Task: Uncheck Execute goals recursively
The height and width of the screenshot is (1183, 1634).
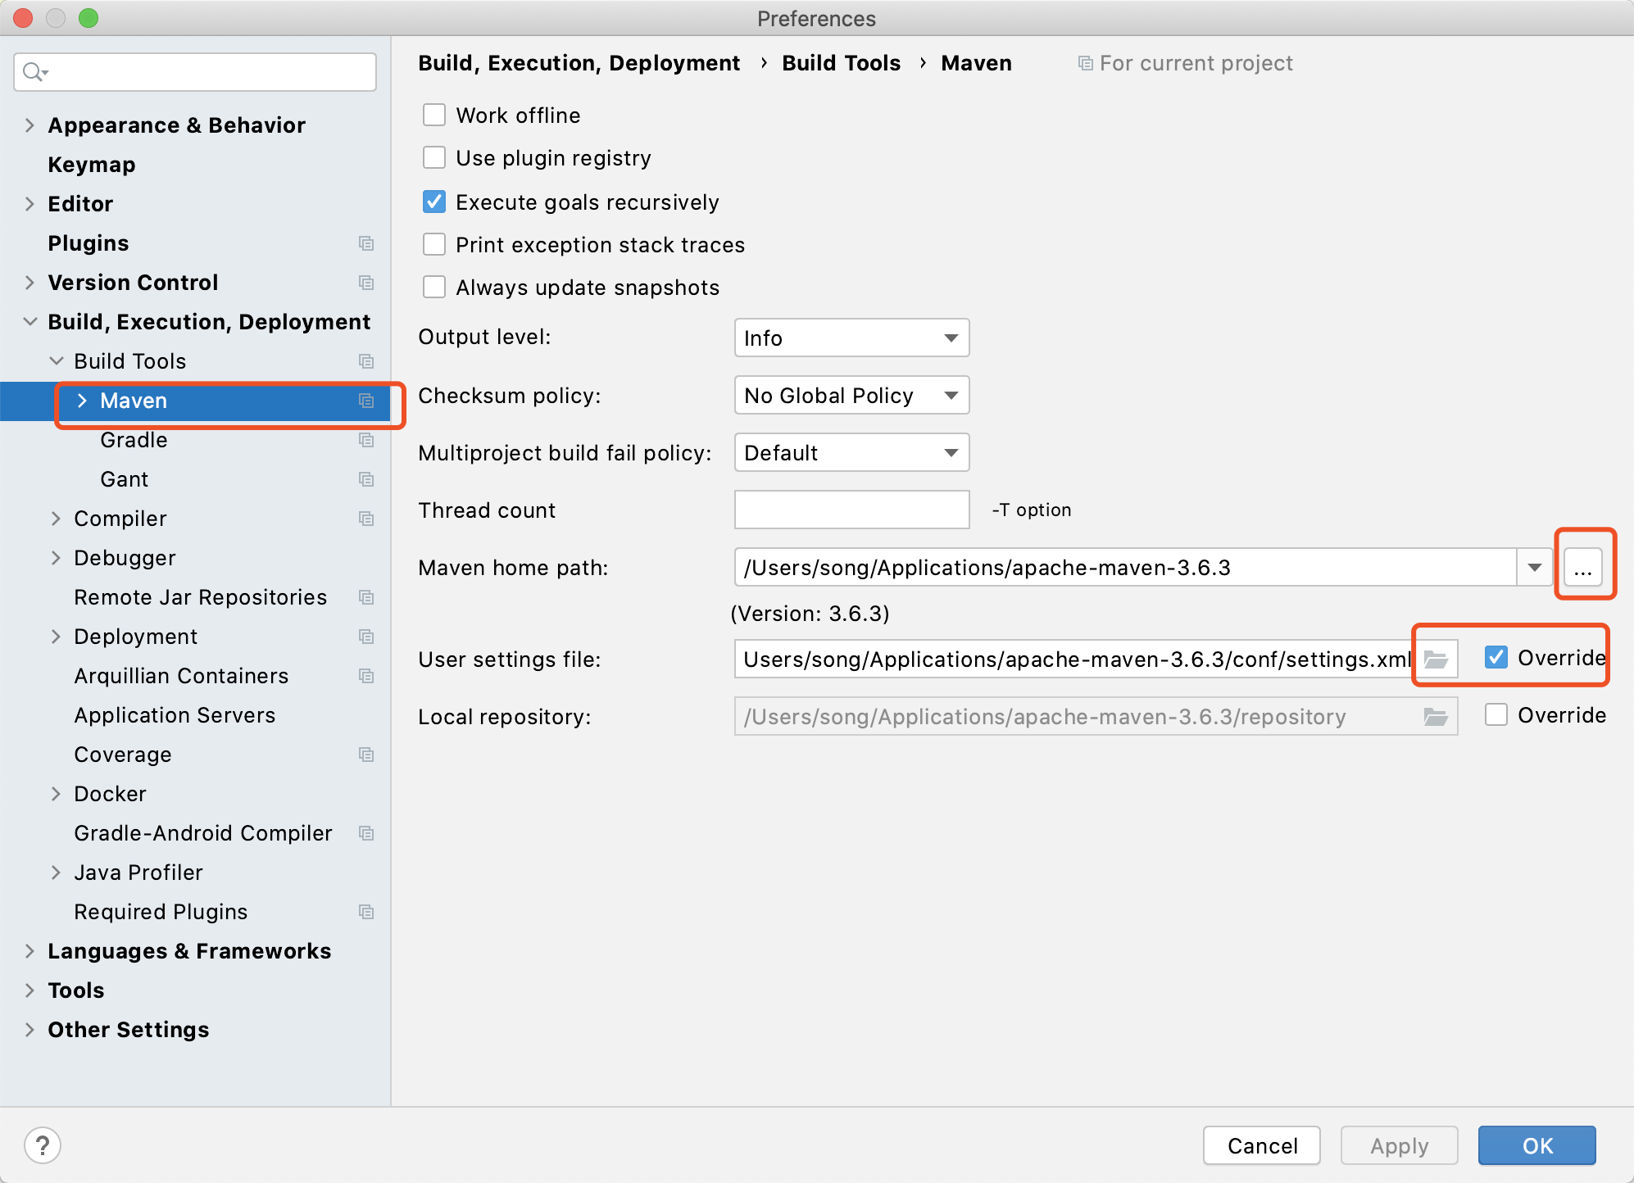Action: [x=434, y=202]
